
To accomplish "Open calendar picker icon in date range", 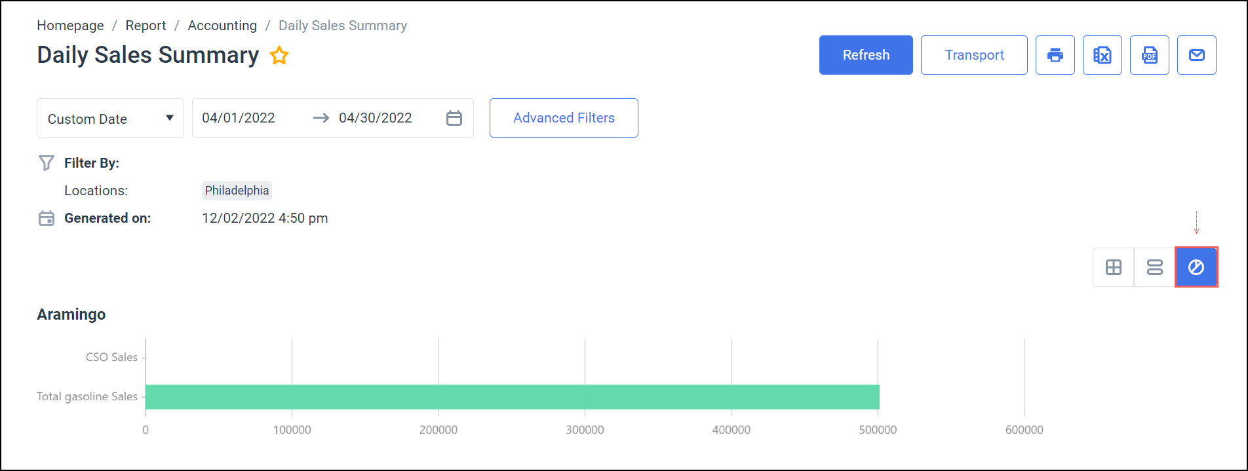I will point(454,118).
